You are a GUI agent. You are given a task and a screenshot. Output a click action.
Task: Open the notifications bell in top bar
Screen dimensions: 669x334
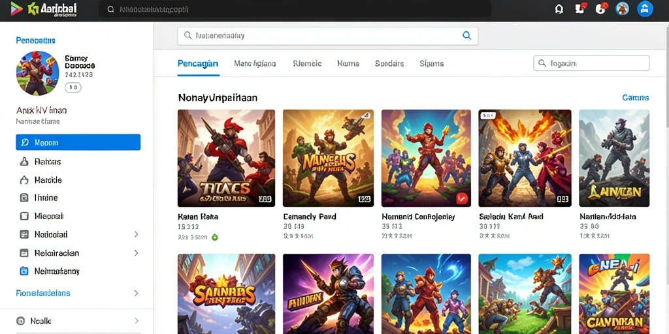[x=559, y=9]
